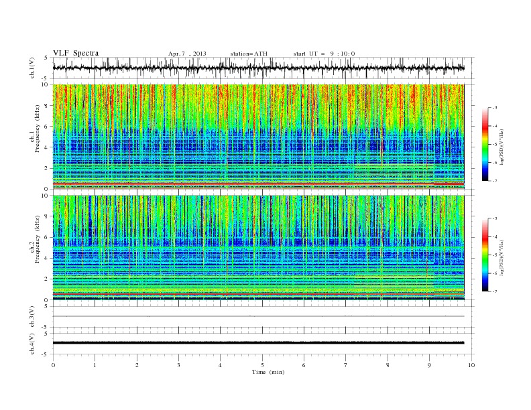Click the ch.3 flat gray voltage trace

[258, 316]
